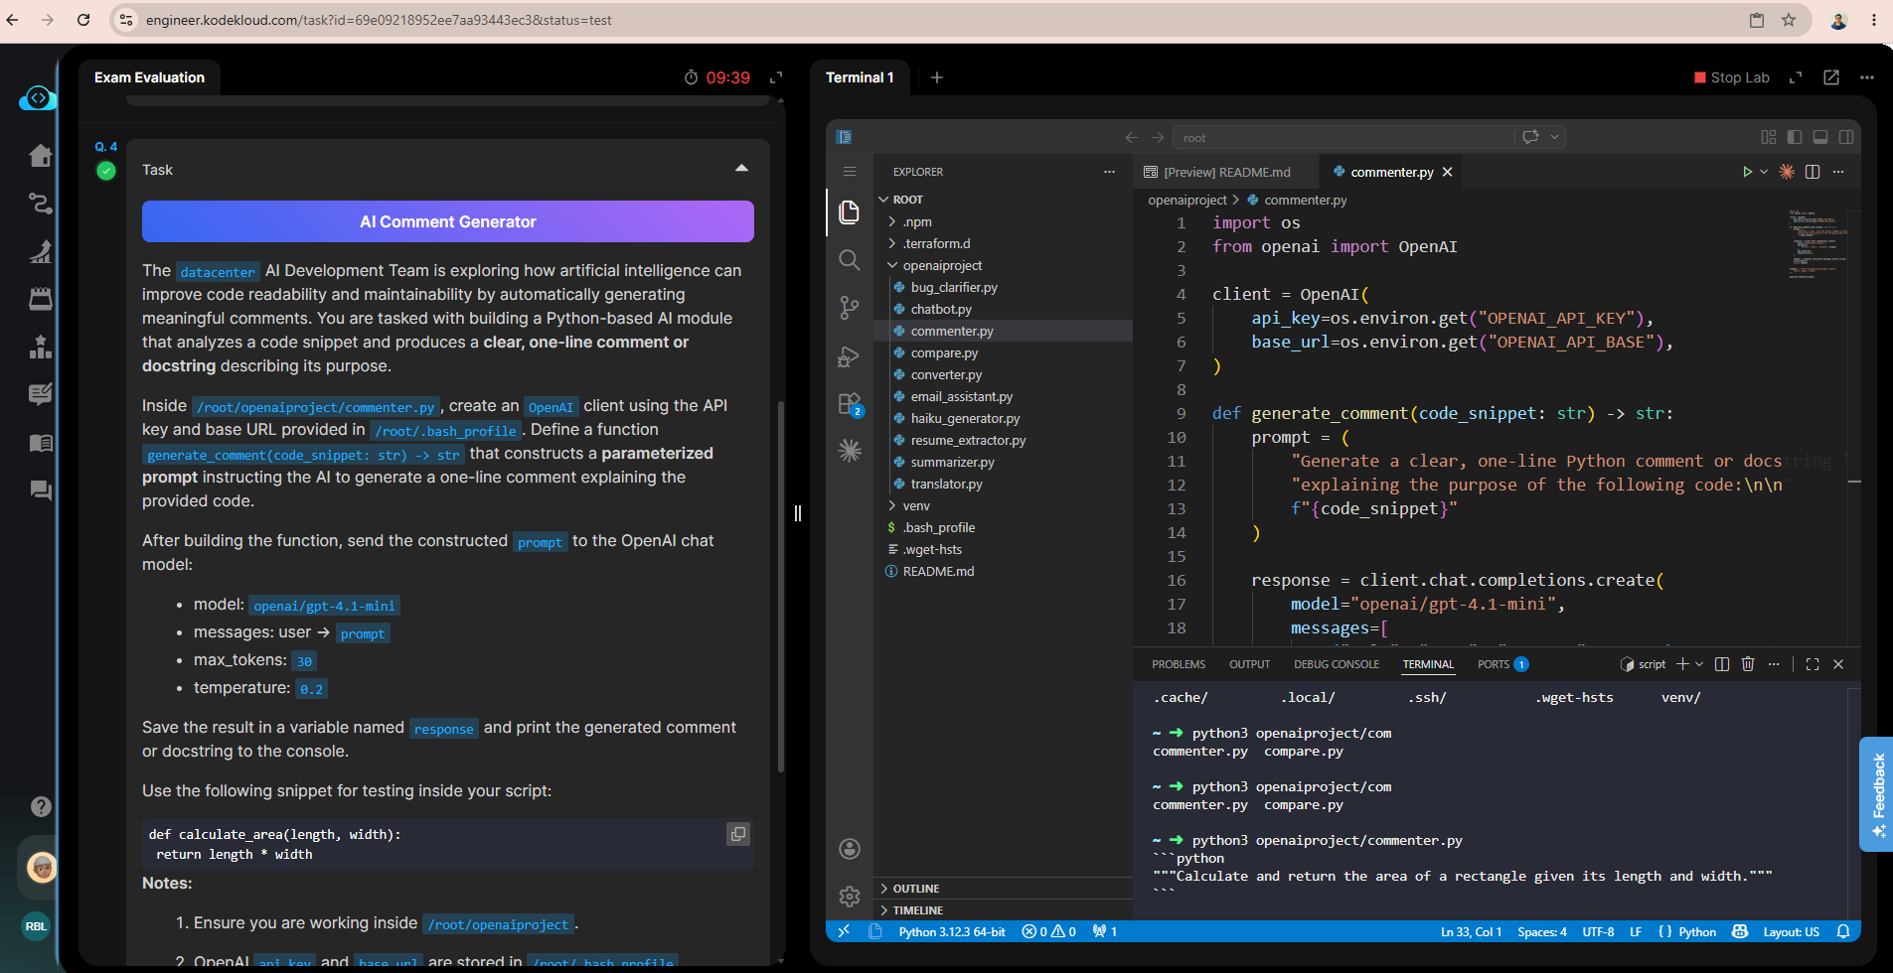Click Python language mode in status bar
Screen dimensions: 1893x973
(1697, 931)
